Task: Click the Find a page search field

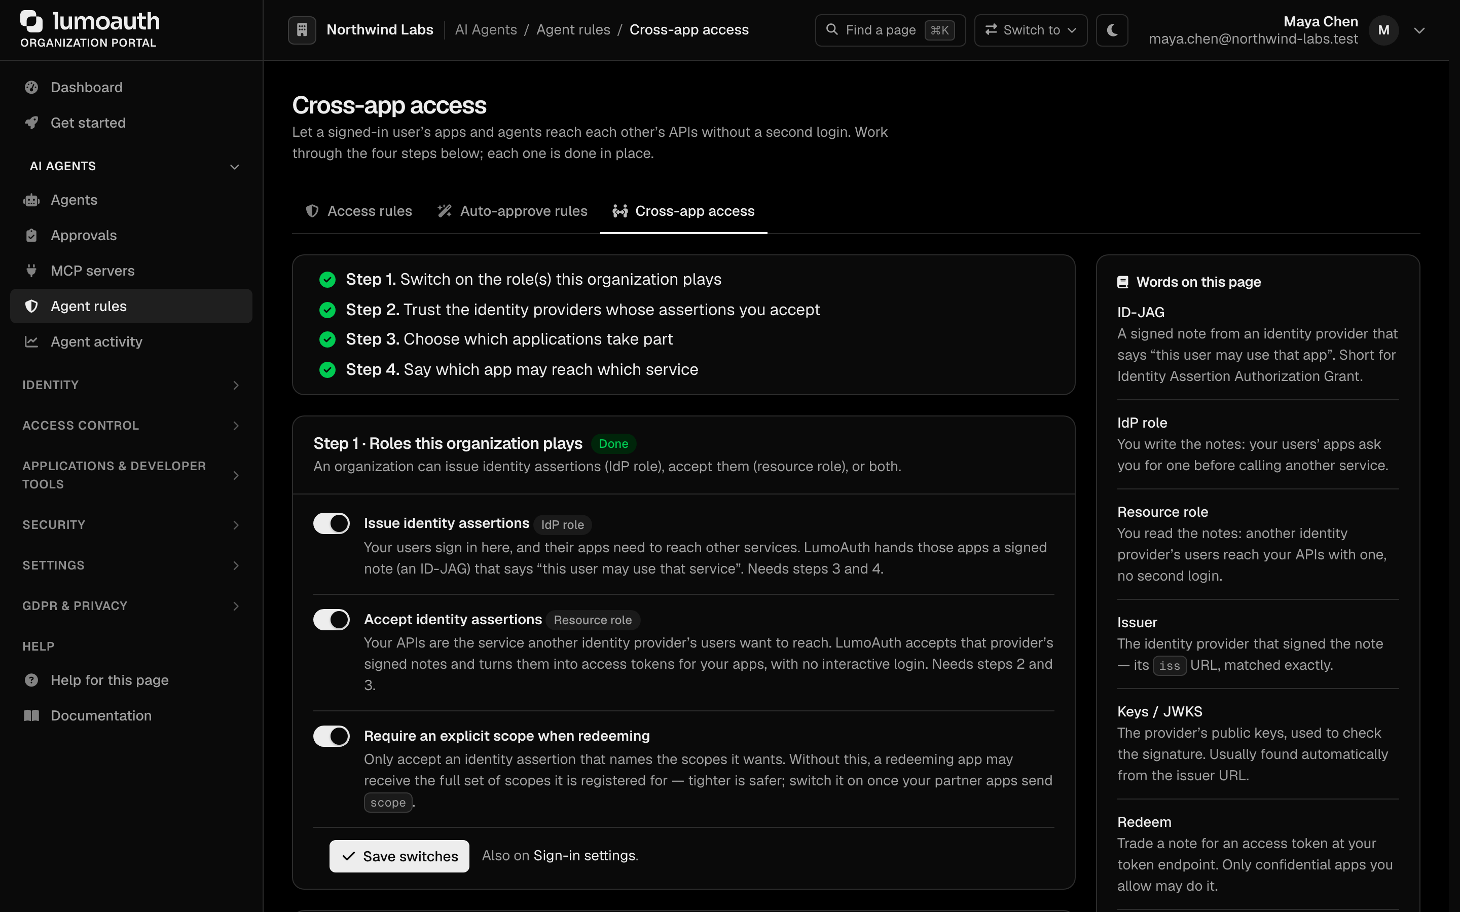Action: [x=890, y=30]
